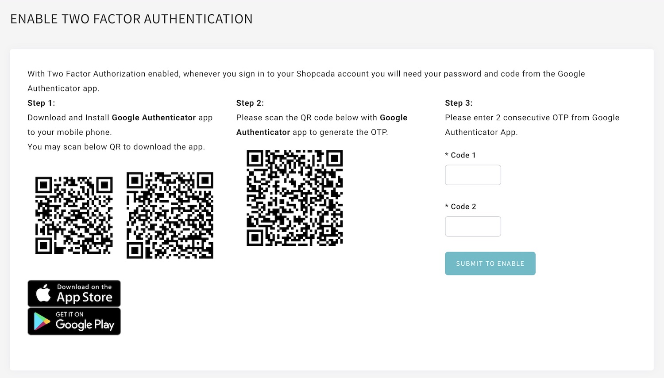Click the Step 1 heading
Screen dimensions: 664x378
[x=41, y=103]
